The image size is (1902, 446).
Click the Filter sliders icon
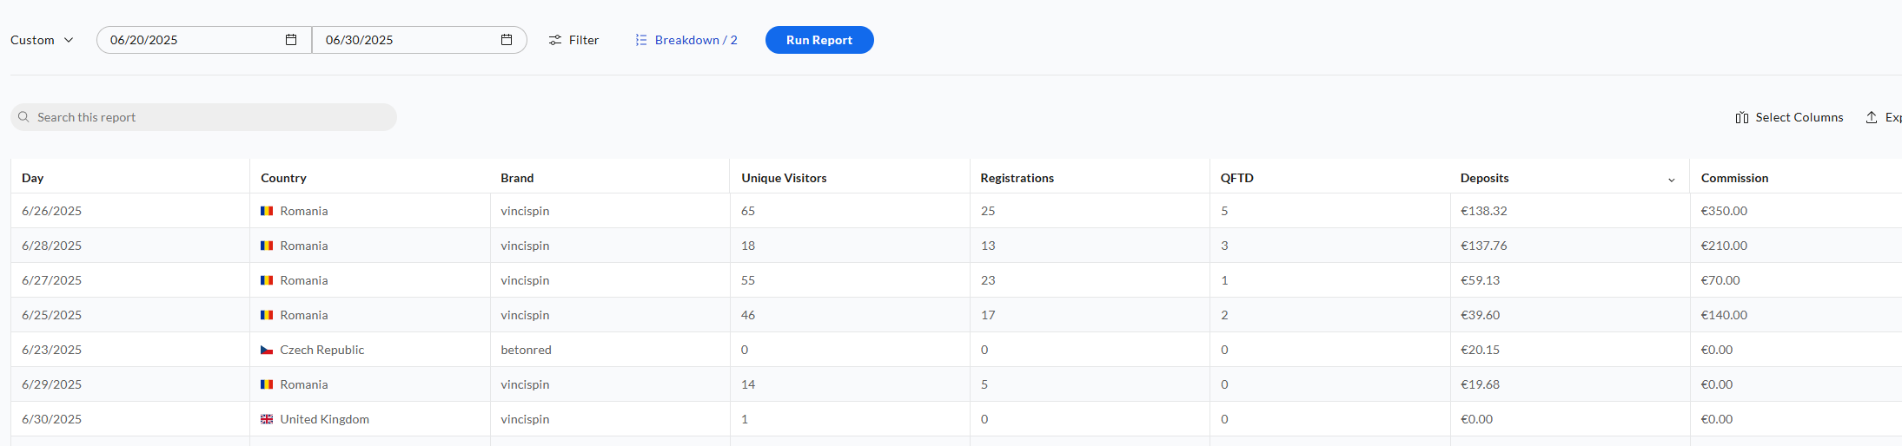click(555, 40)
